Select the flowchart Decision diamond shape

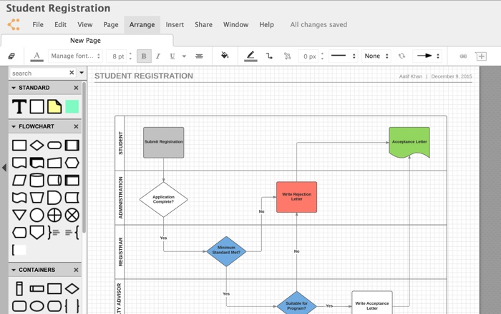[37, 145]
